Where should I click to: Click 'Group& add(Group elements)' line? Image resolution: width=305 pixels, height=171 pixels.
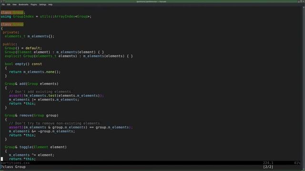31,84
